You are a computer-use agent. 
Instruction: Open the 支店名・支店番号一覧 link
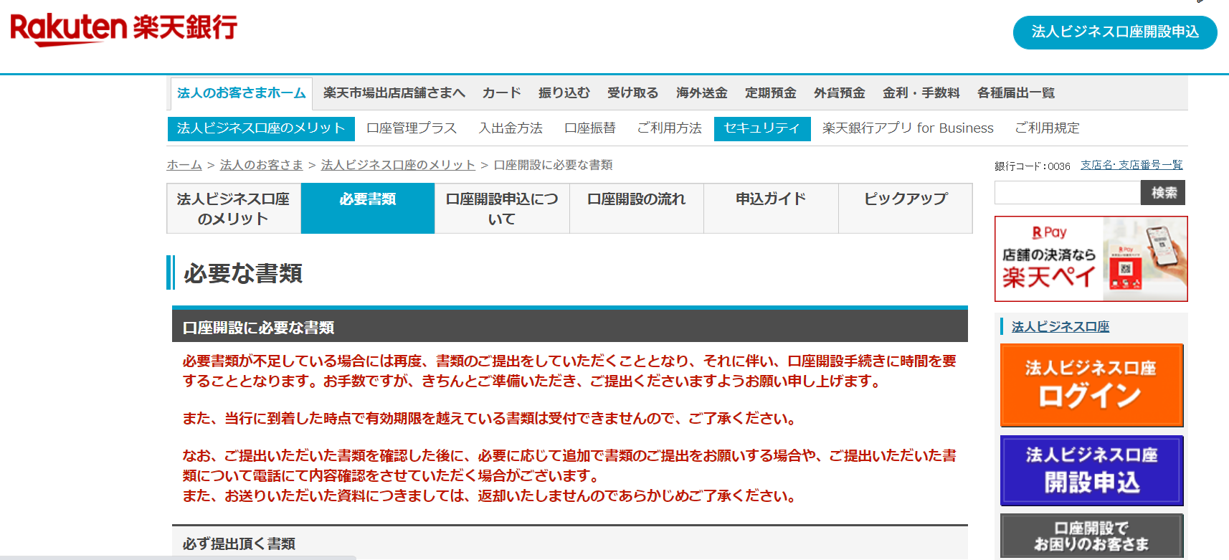(x=1131, y=165)
